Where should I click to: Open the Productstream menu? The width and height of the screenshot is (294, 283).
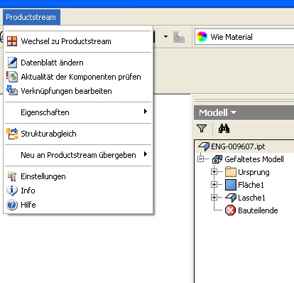(x=31, y=17)
